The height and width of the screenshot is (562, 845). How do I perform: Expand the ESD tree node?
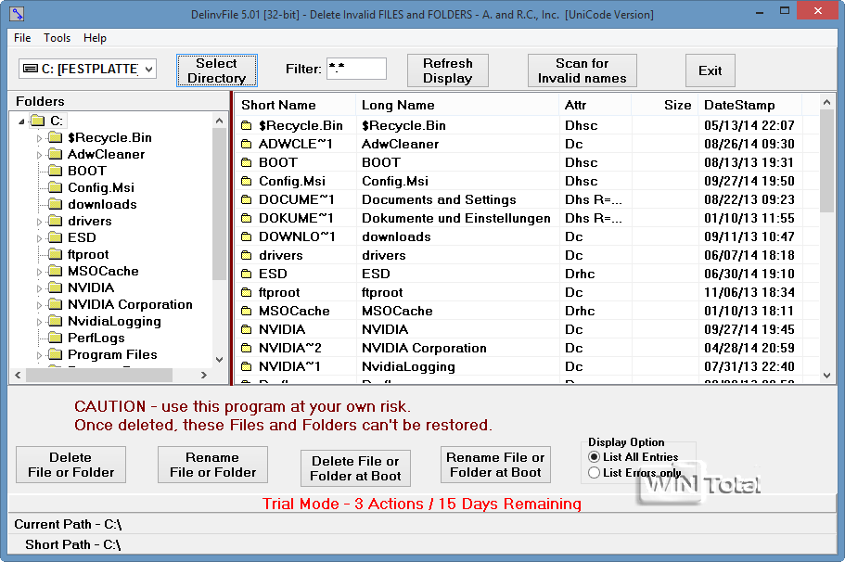[x=39, y=238]
